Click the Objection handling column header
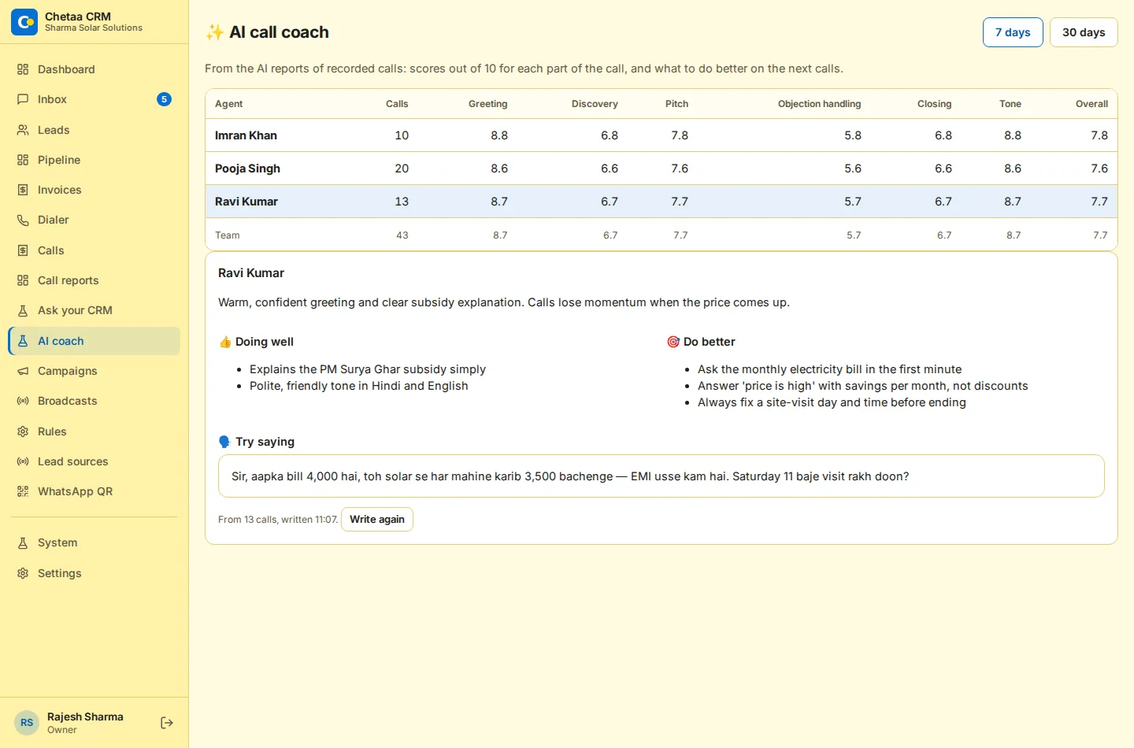1134x748 pixels. (819, 104)
